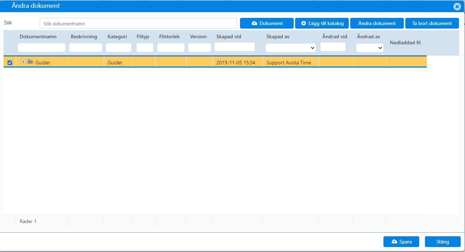Click the Rader 1 footer text

[28, 221]
